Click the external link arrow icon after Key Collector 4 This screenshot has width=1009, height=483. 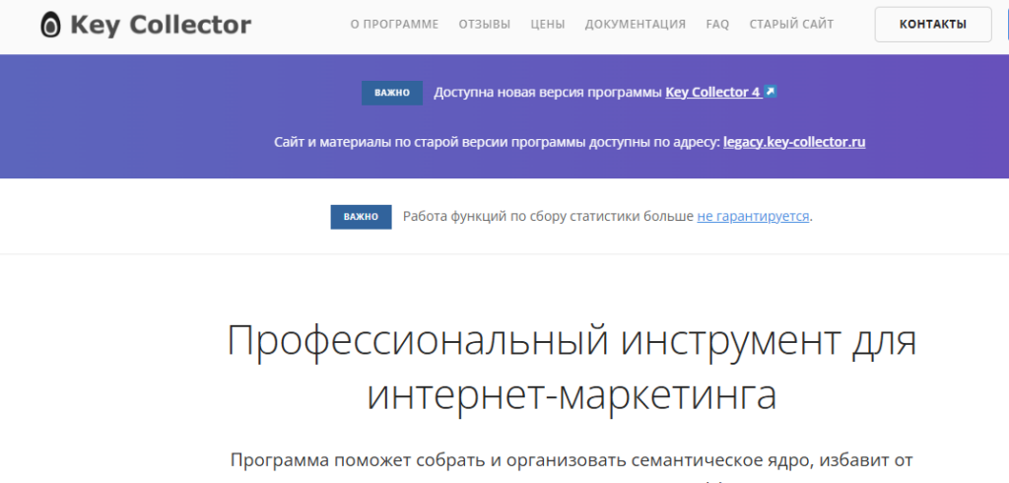771,92
